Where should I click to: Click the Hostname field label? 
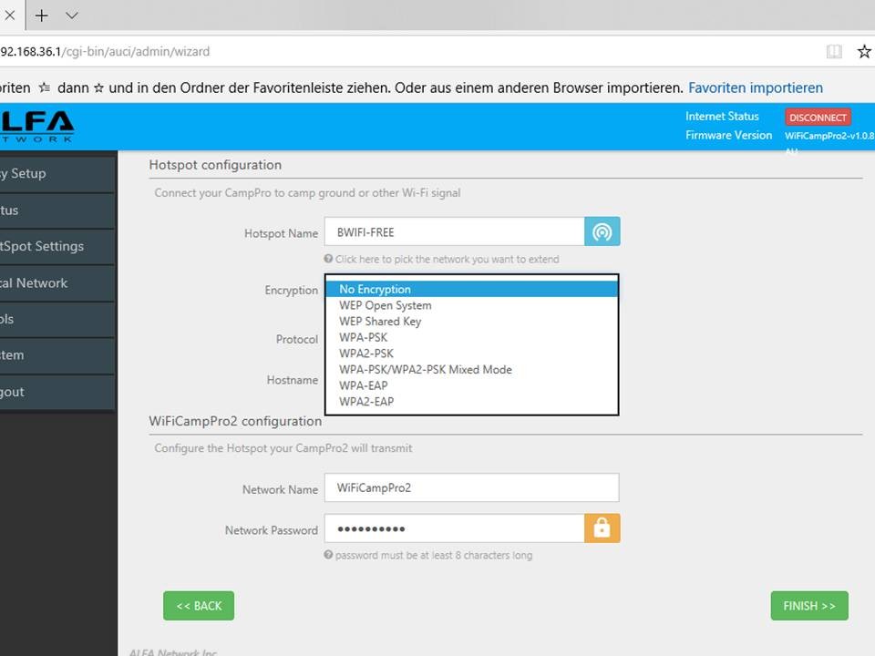pyautogui.click(x=293, y=381)
